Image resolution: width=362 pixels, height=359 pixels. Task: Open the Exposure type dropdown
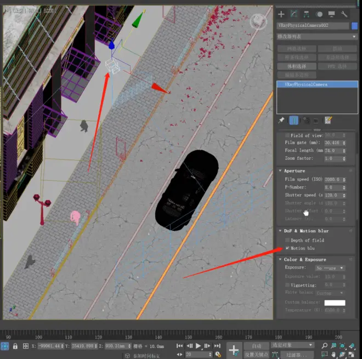click(330, 268)
